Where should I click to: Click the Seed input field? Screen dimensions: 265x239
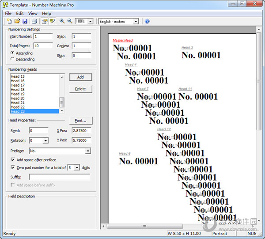(39, 131)
